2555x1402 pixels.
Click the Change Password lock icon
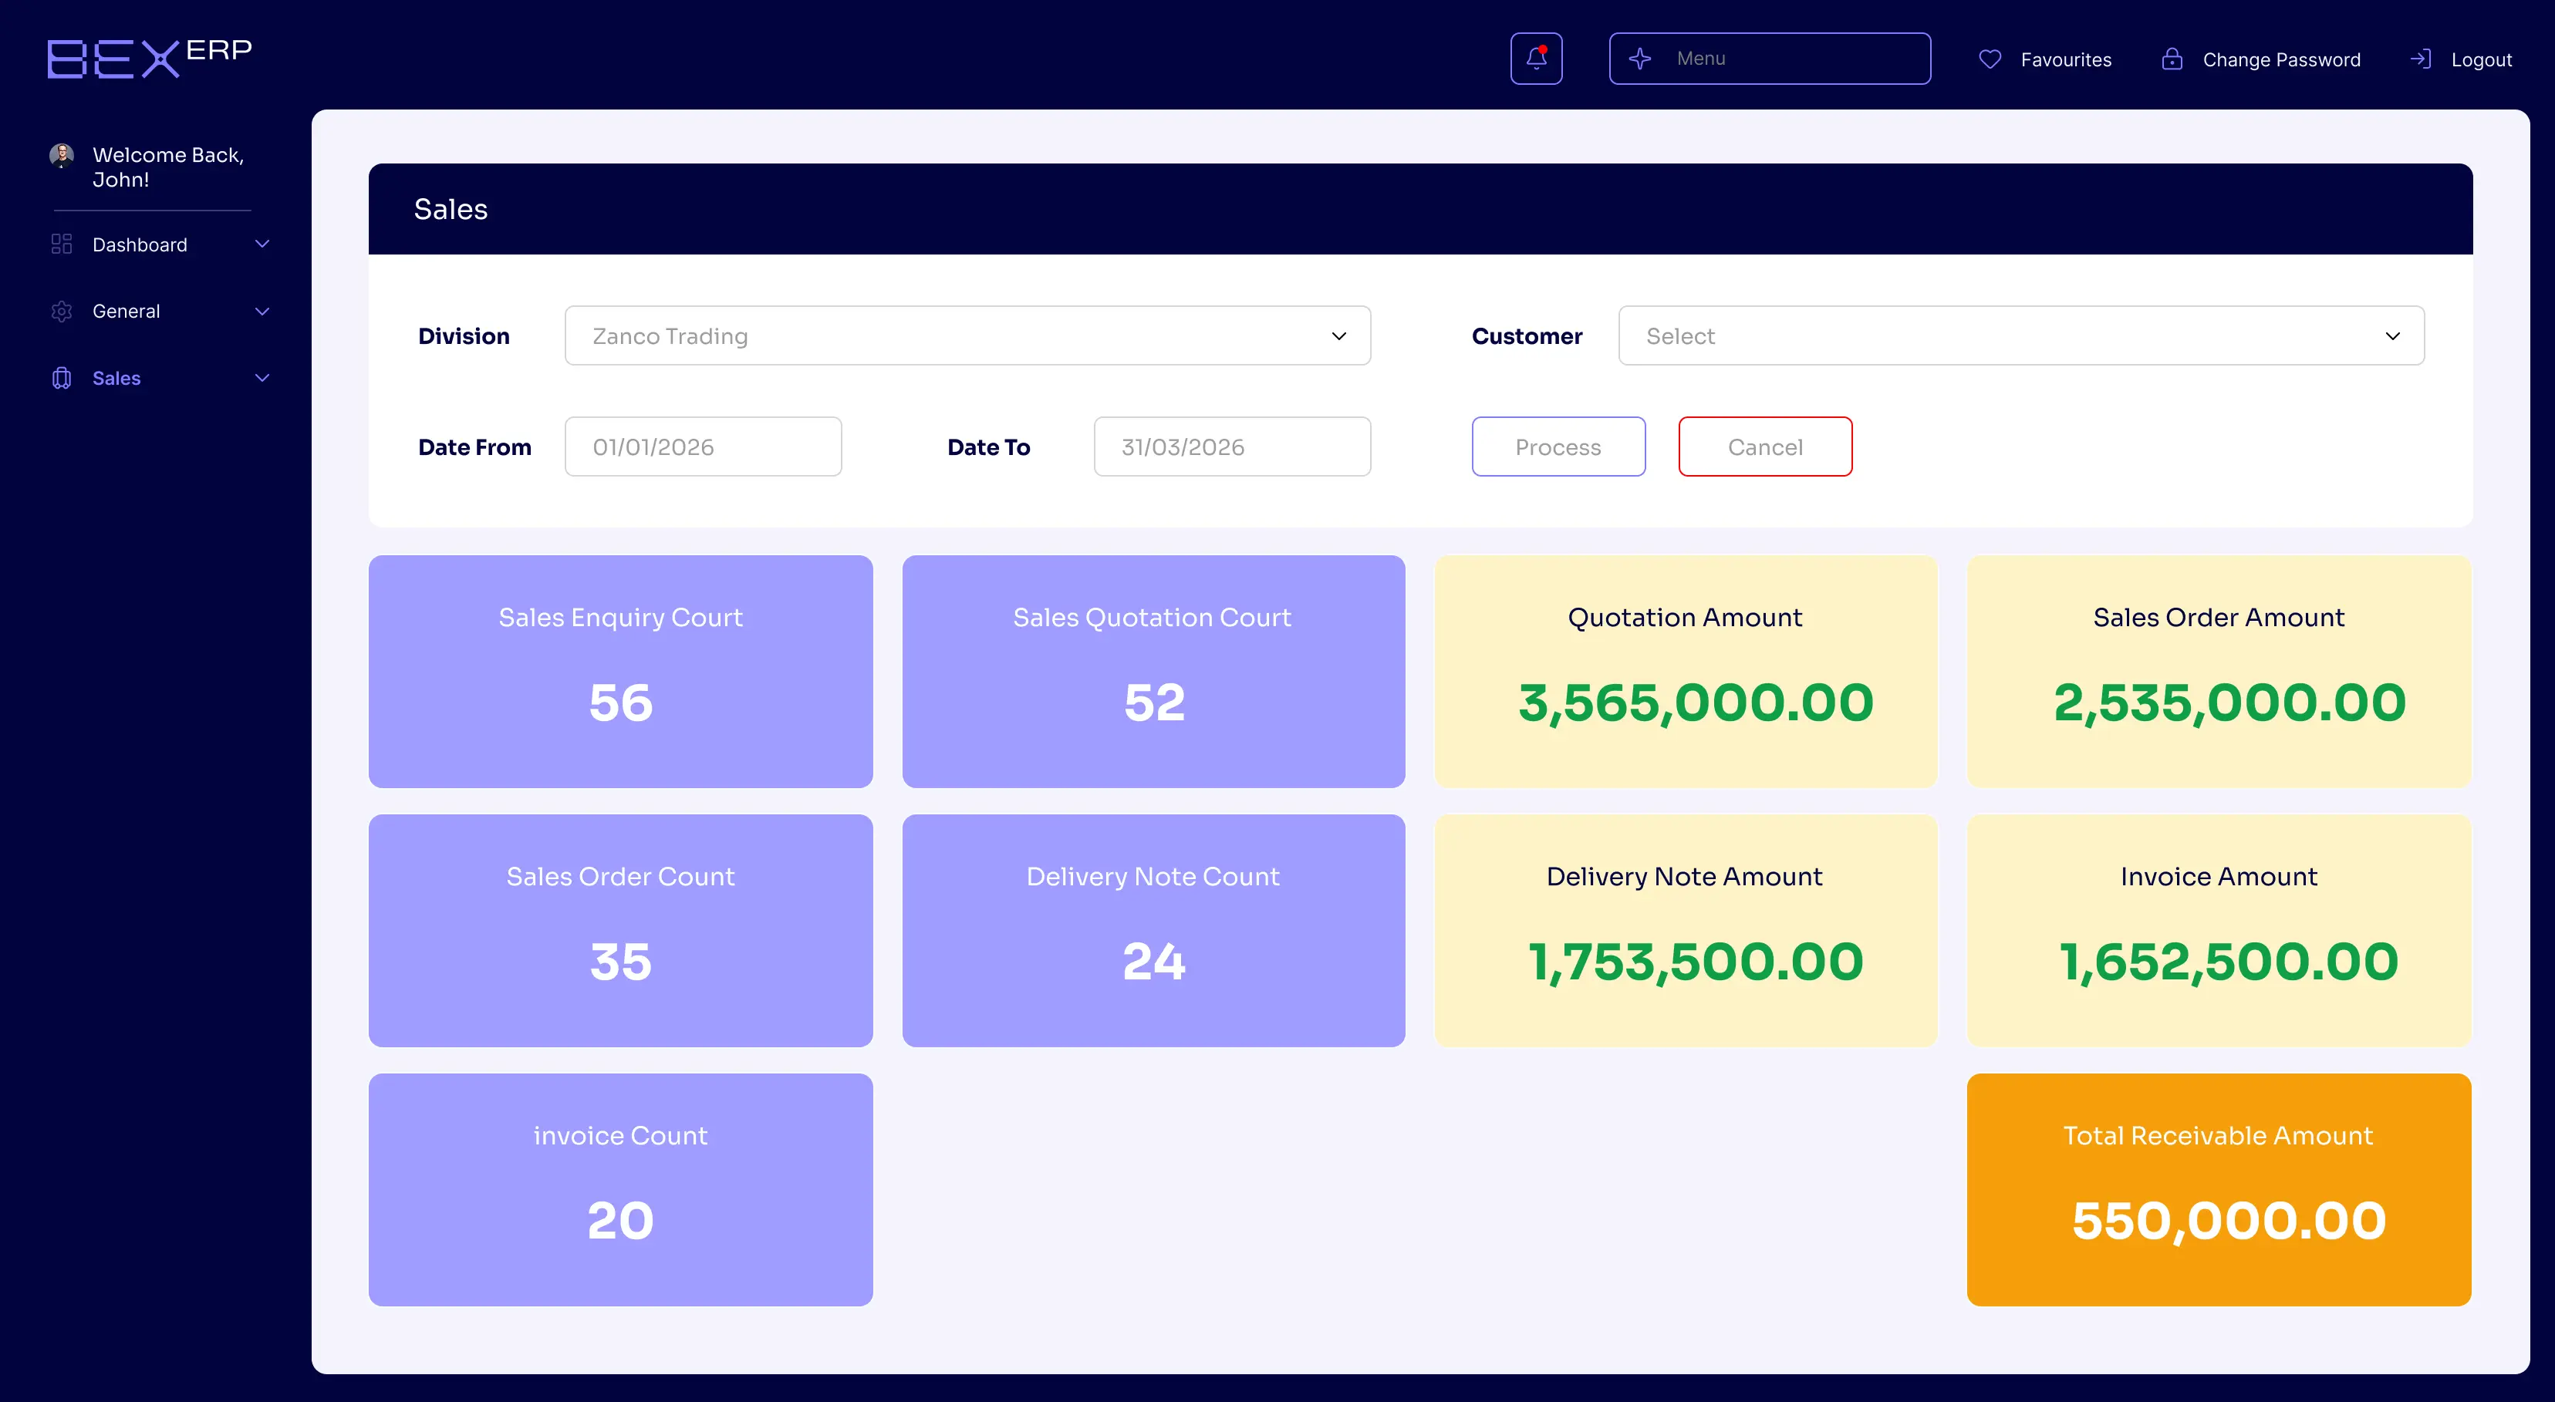pyautogui.click(x=2173, y=59)
